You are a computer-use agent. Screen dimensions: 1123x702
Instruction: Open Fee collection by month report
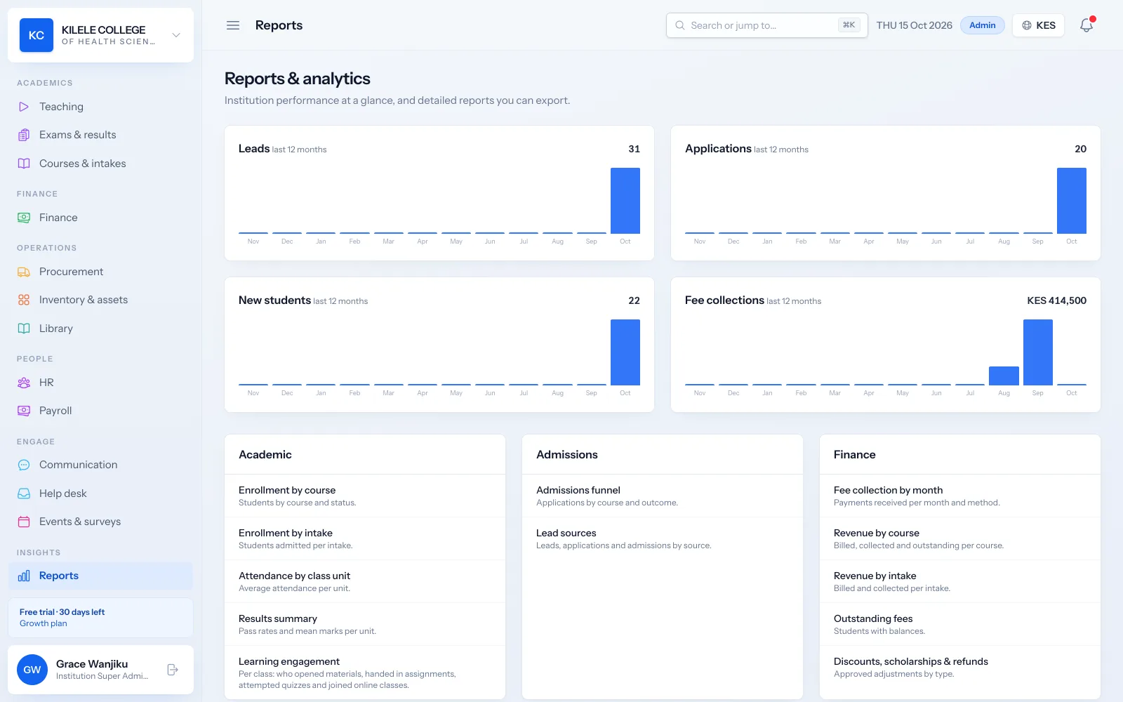pyautogui.click(x=960, y=496)
